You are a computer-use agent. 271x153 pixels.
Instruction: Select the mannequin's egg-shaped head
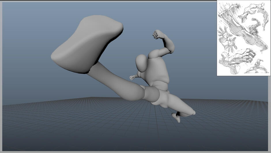coord(142,63)
